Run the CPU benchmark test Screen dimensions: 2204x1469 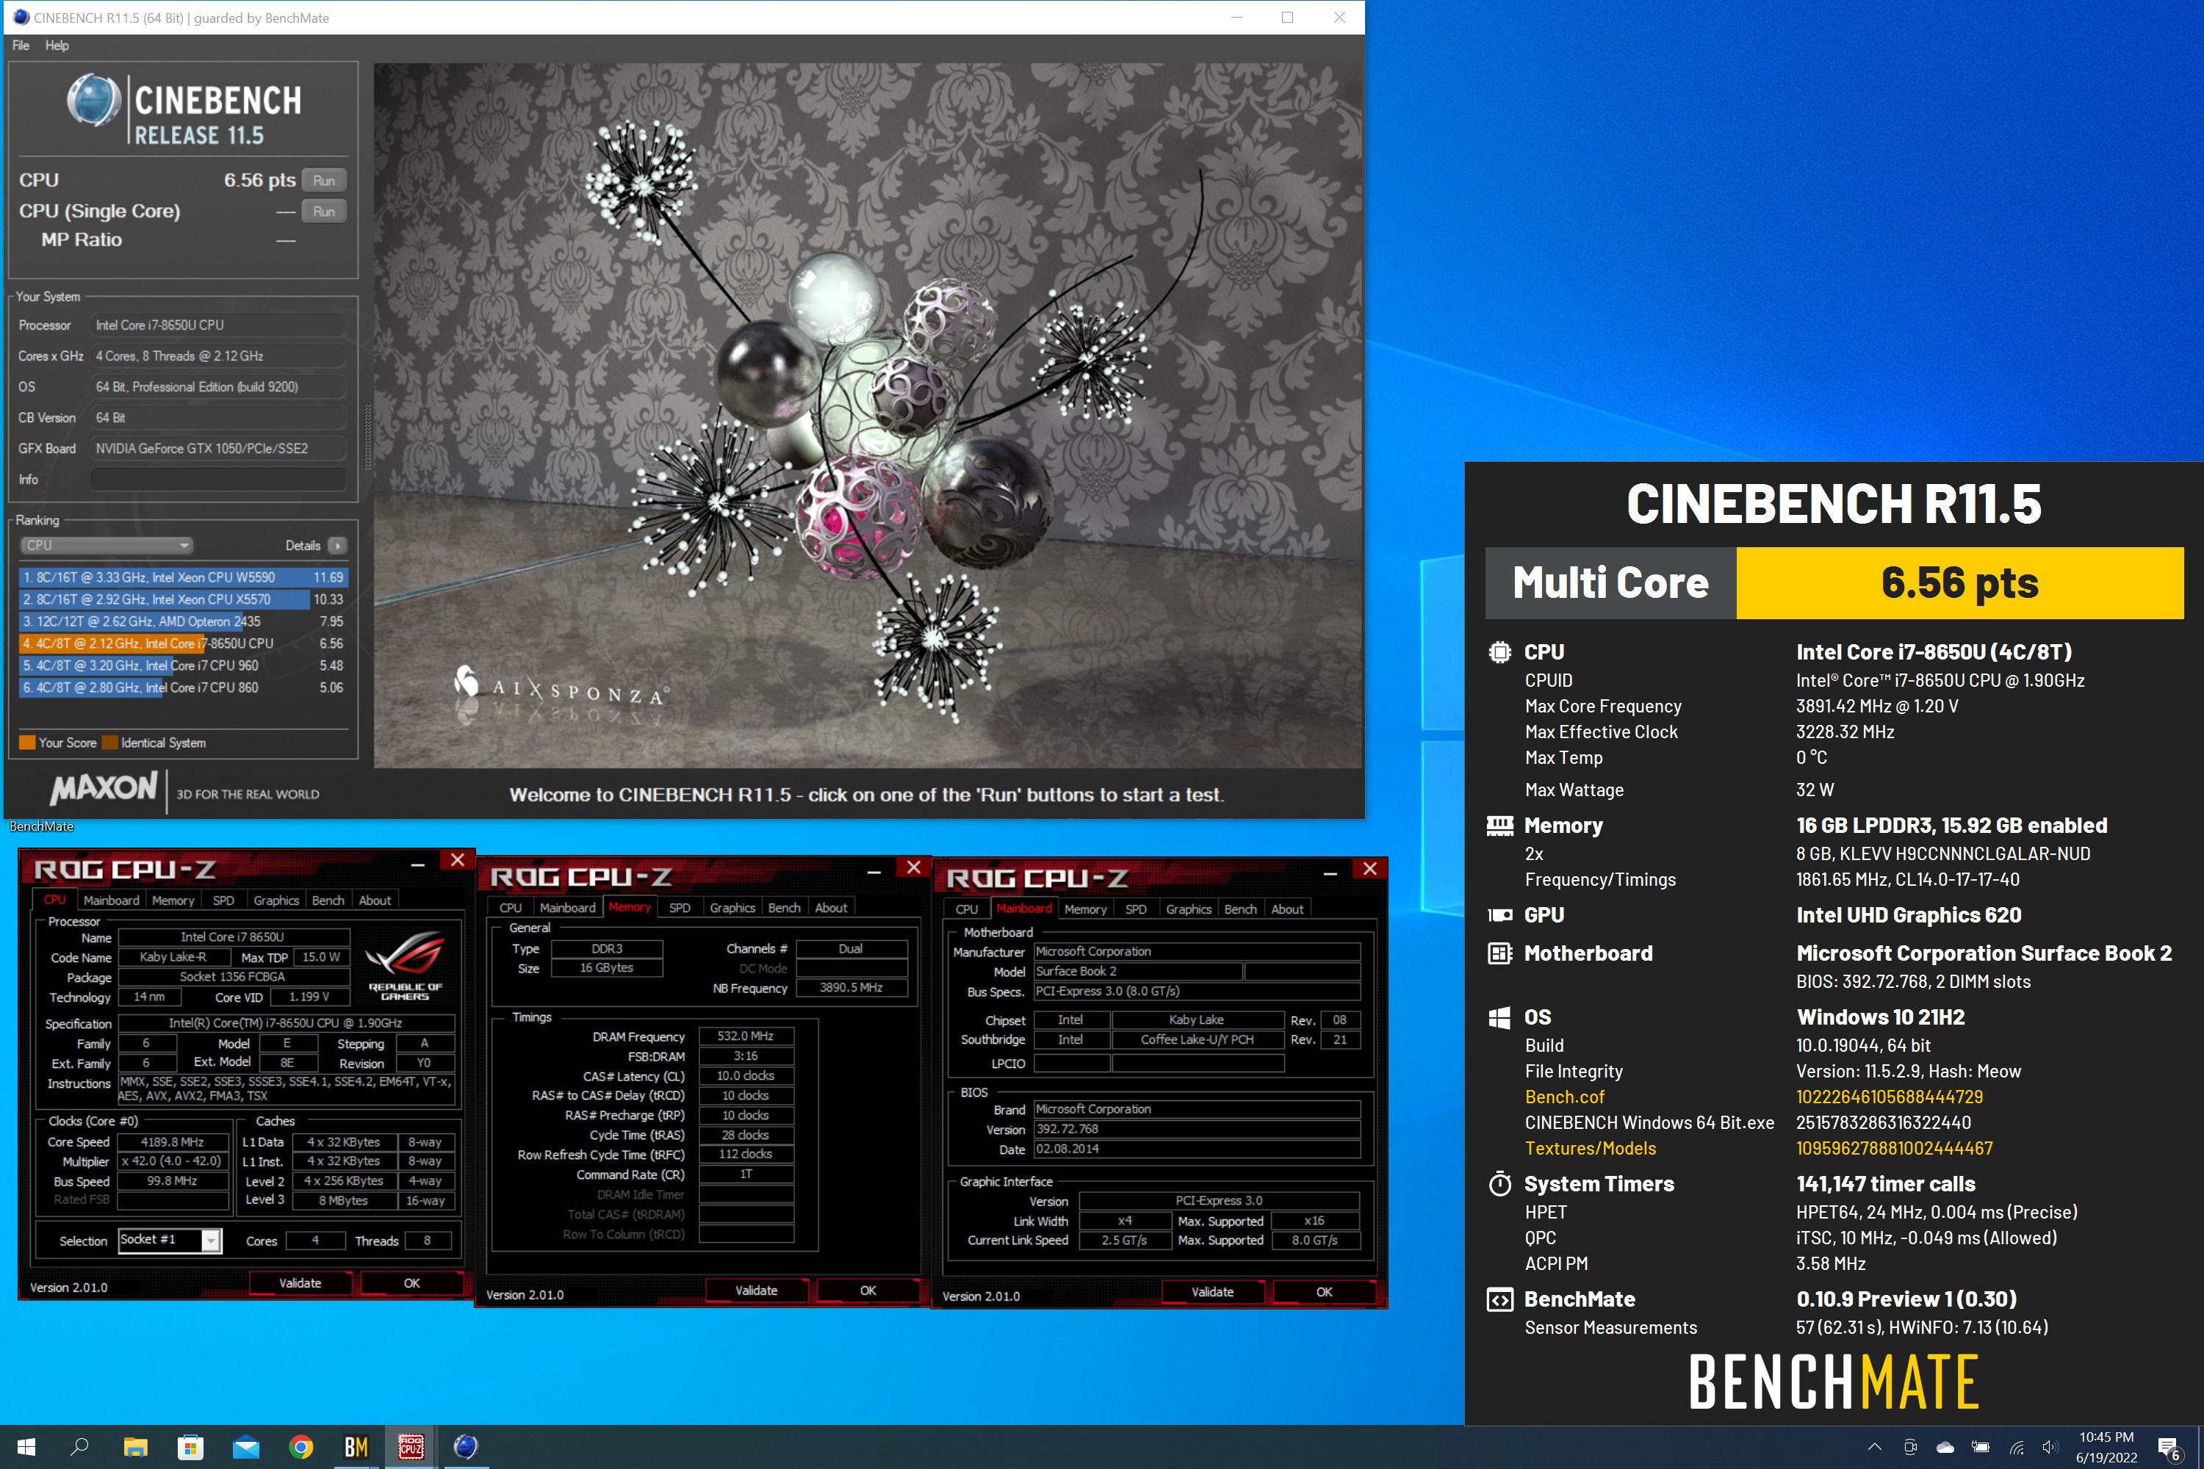324,180
